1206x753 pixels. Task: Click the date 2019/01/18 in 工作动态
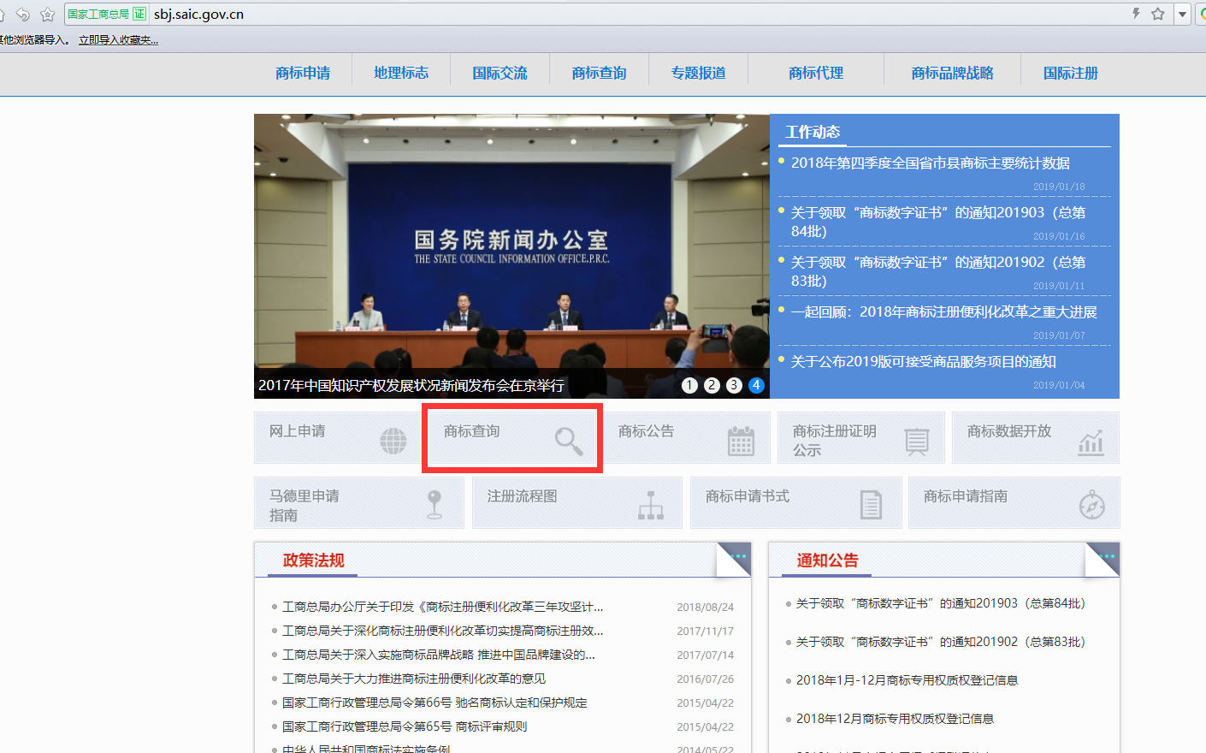click(x=1059, y=187)
